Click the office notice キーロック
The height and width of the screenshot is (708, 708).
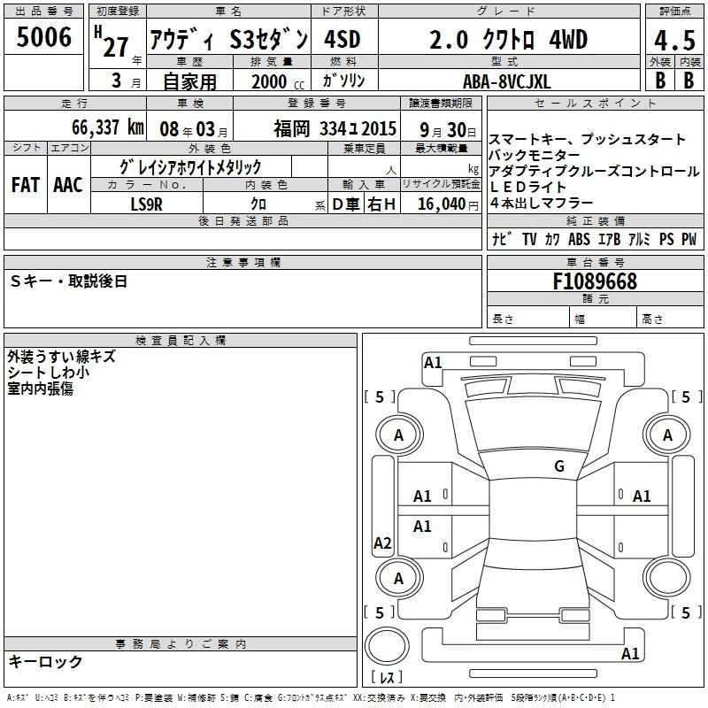(x=46, y=662)
